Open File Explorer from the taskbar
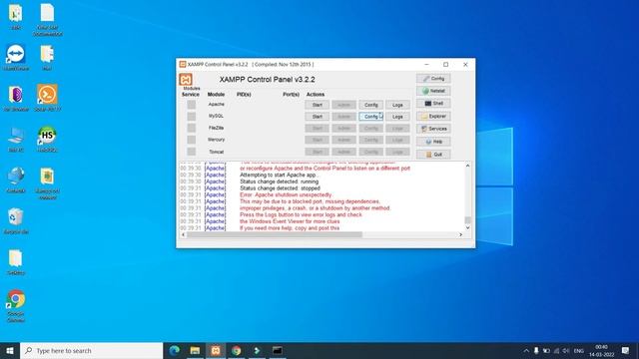This screenshot has height=359, width=639. 196,350
